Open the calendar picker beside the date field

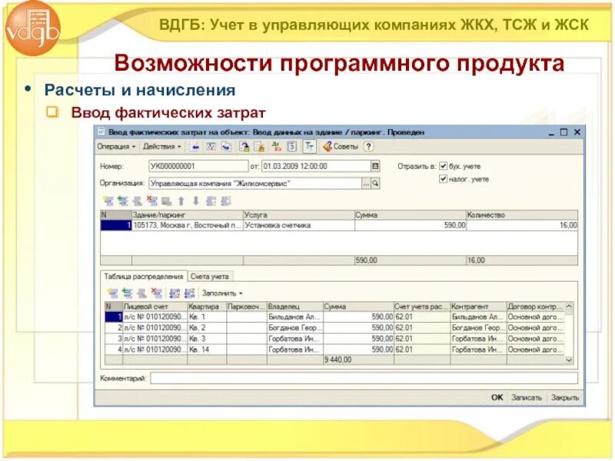coord(375,166)
